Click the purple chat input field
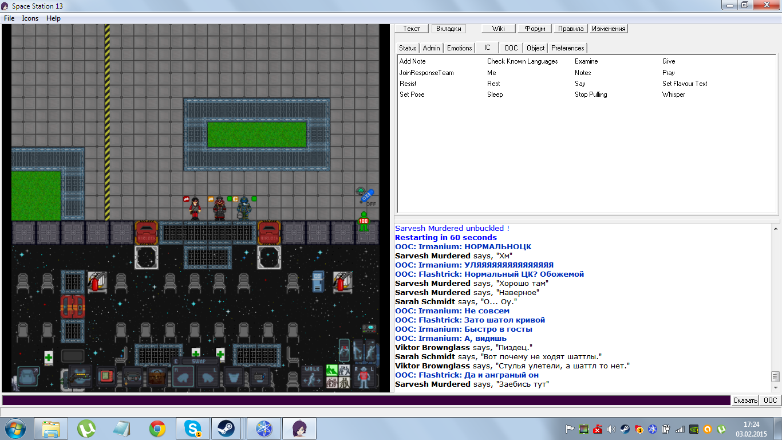This screenshot has width=782, height=440. [366, 400]
